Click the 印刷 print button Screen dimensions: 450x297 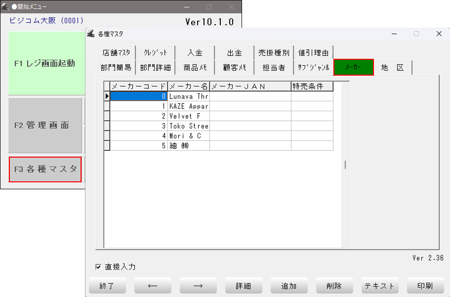click(x=425, y=286)
